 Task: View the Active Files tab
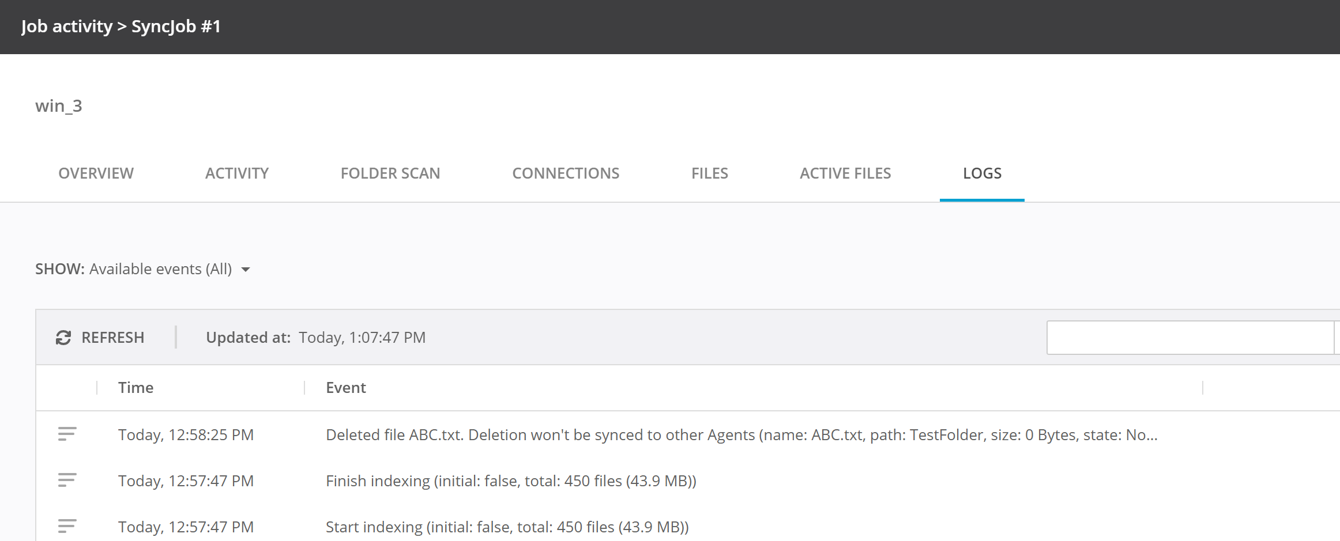pos(845,173)
